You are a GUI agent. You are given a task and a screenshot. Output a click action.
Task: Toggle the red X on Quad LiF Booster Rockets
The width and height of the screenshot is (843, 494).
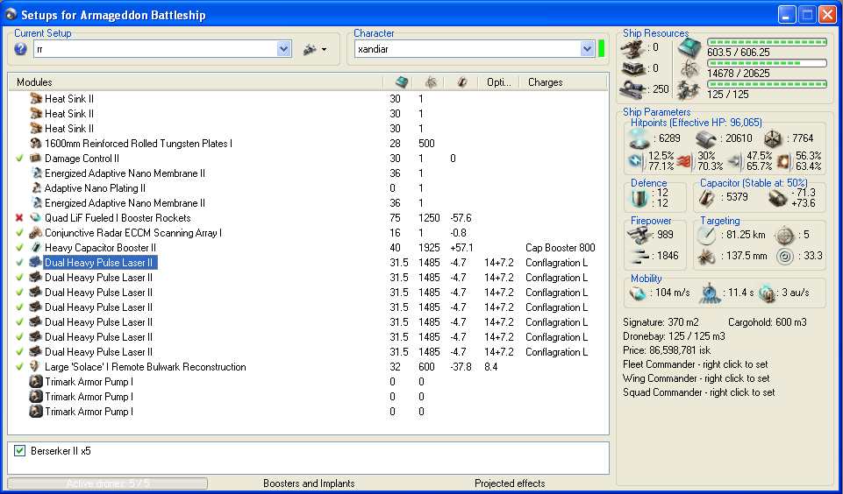point(19,218)
